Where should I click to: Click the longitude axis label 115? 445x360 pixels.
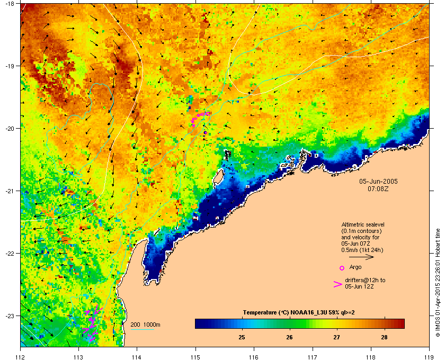pyautogui.click(x=195, y=357)
